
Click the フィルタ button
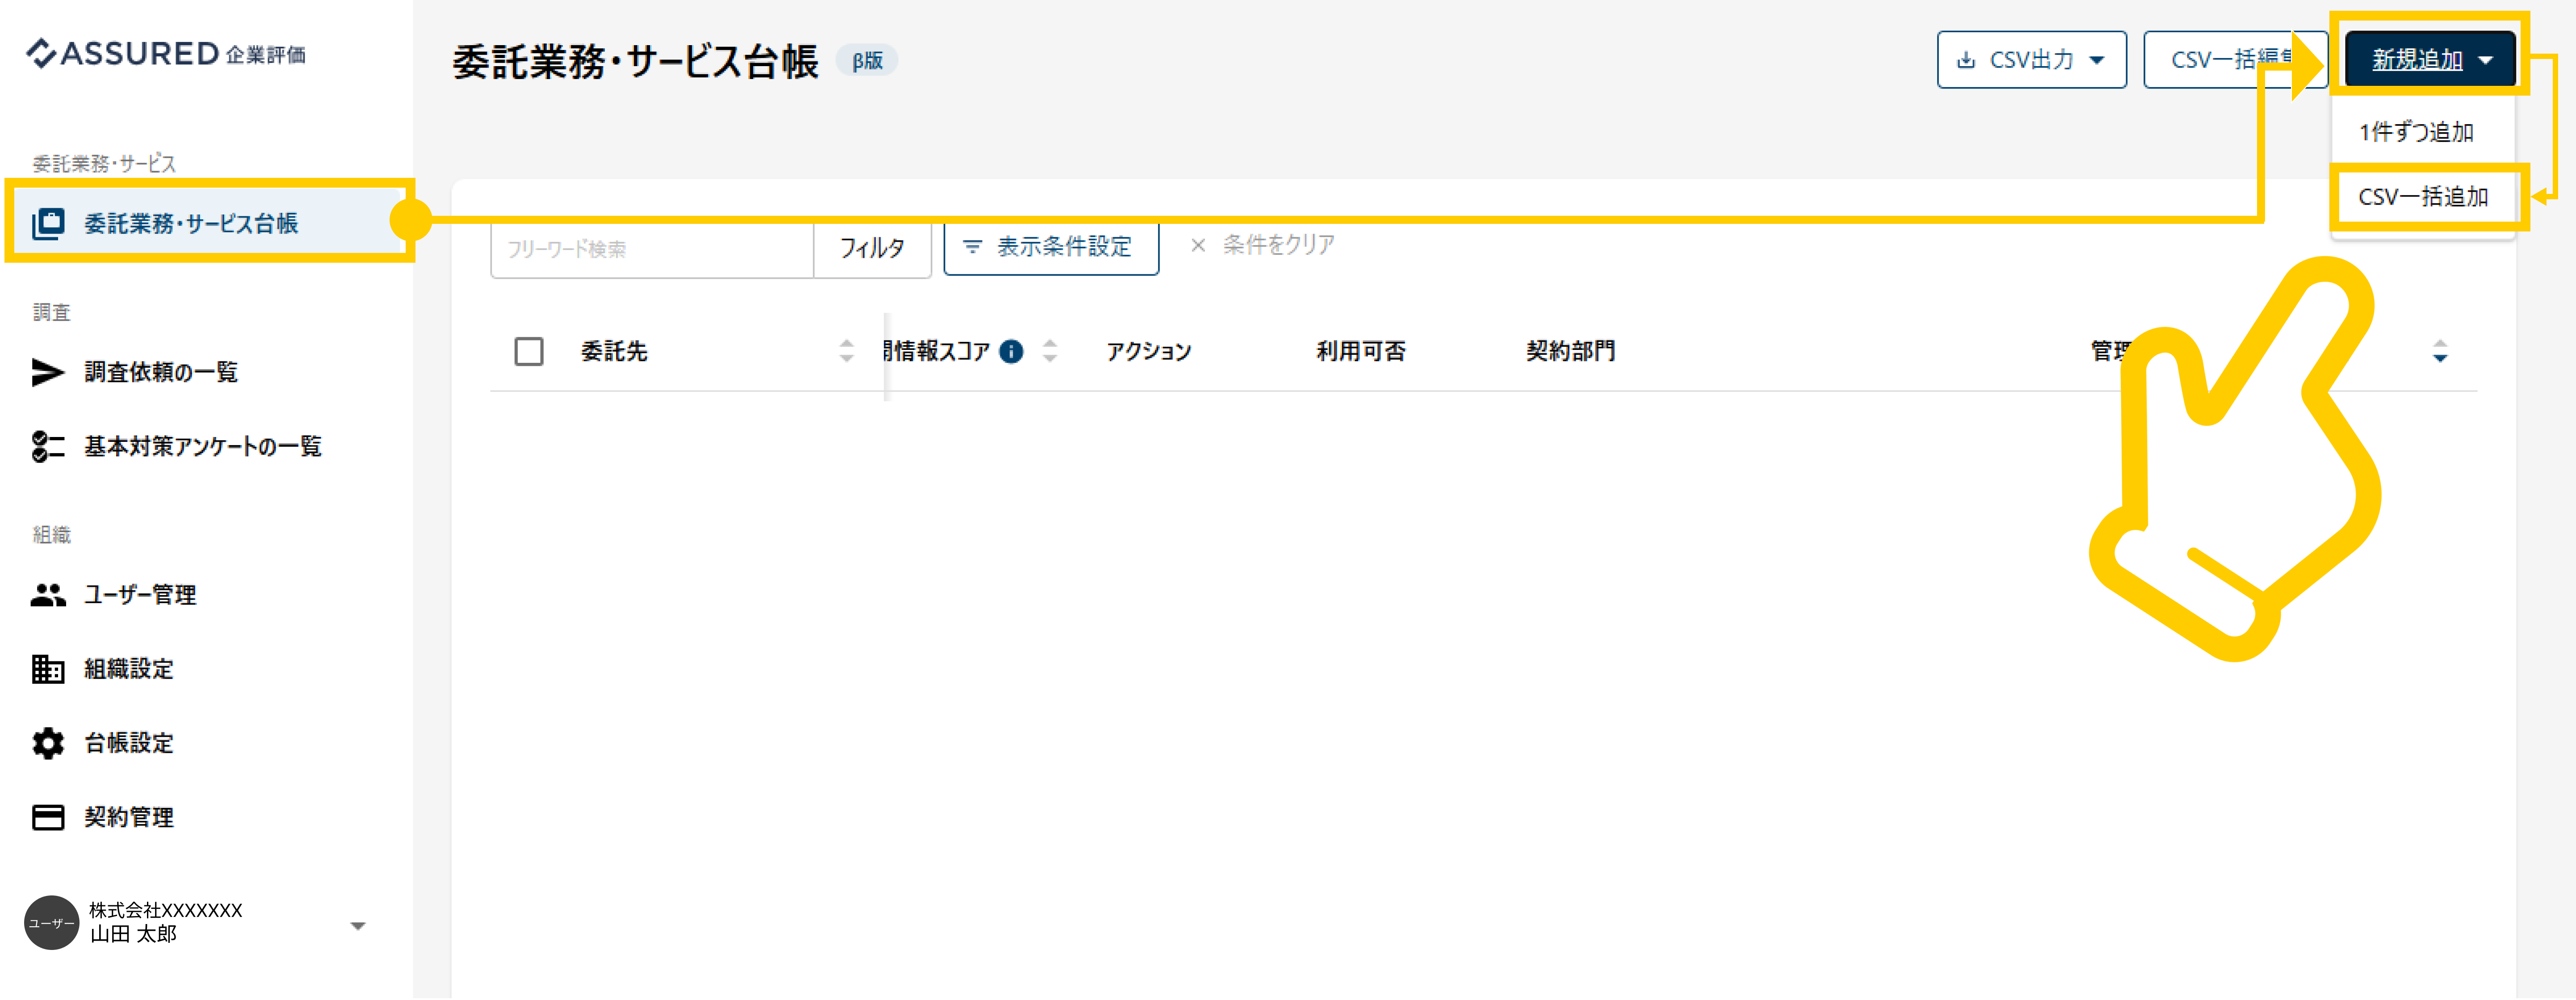click(x=872, y=248)
